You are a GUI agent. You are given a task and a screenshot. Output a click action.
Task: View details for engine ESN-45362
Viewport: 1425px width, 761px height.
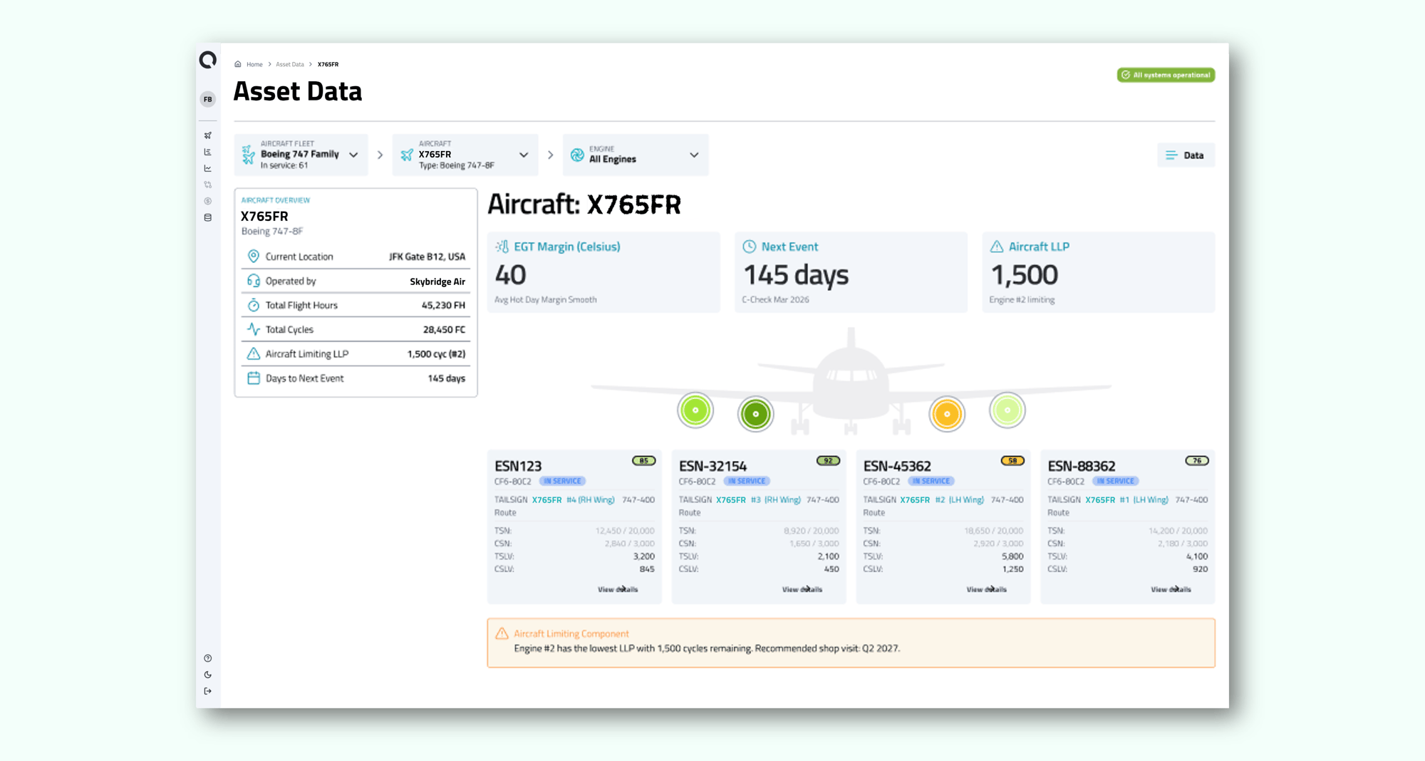986,589
